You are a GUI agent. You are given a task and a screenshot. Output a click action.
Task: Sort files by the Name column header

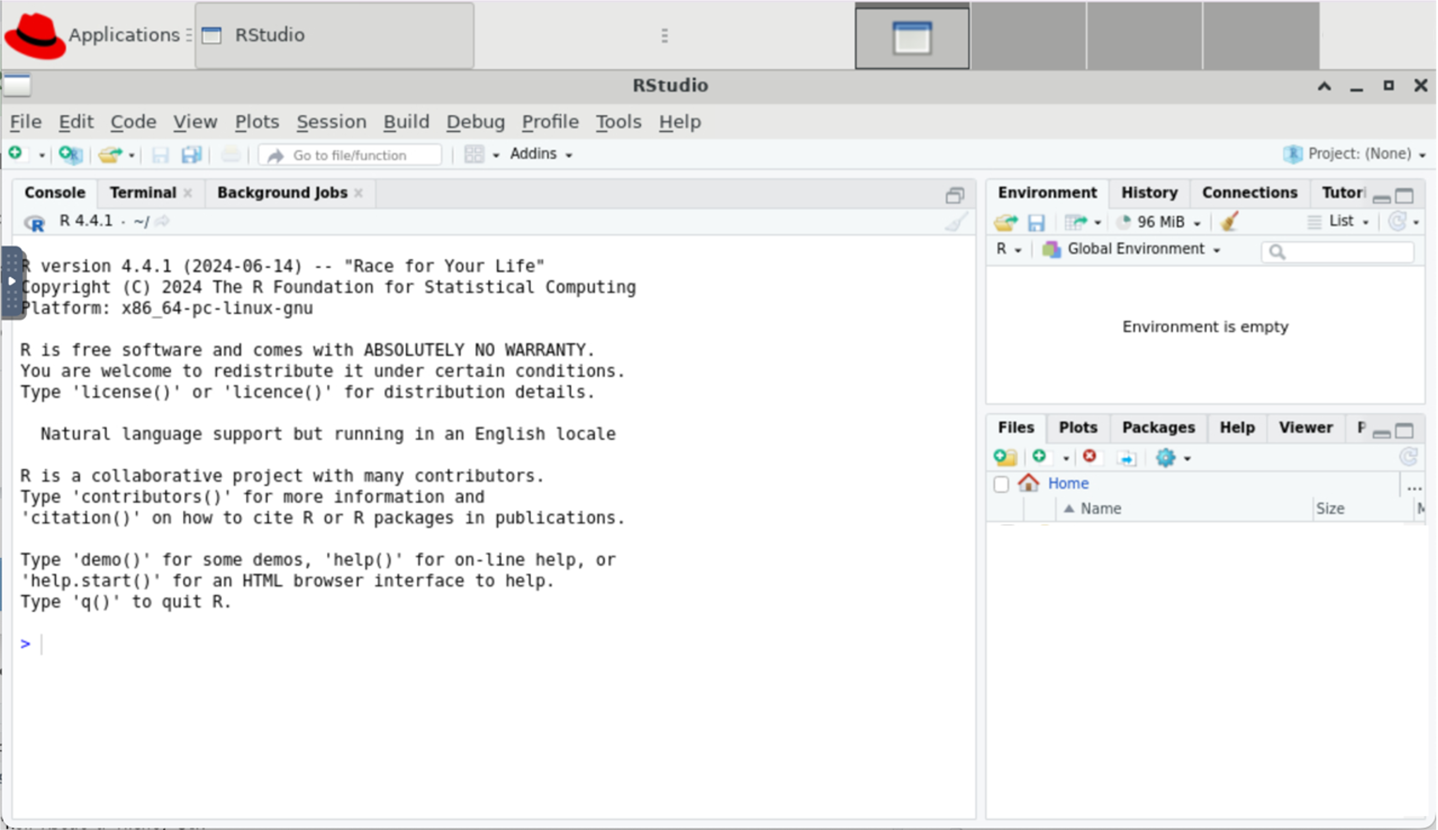(1100, 509)
